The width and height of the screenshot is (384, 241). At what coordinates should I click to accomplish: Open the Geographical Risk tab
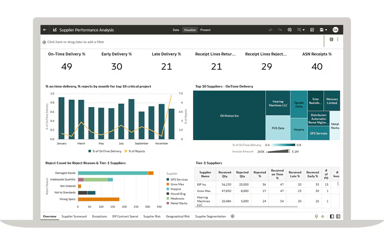point(178,216)
